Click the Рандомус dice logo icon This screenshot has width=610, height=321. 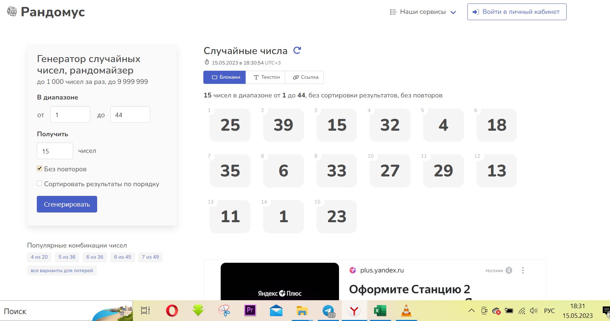tap(12, 11)
